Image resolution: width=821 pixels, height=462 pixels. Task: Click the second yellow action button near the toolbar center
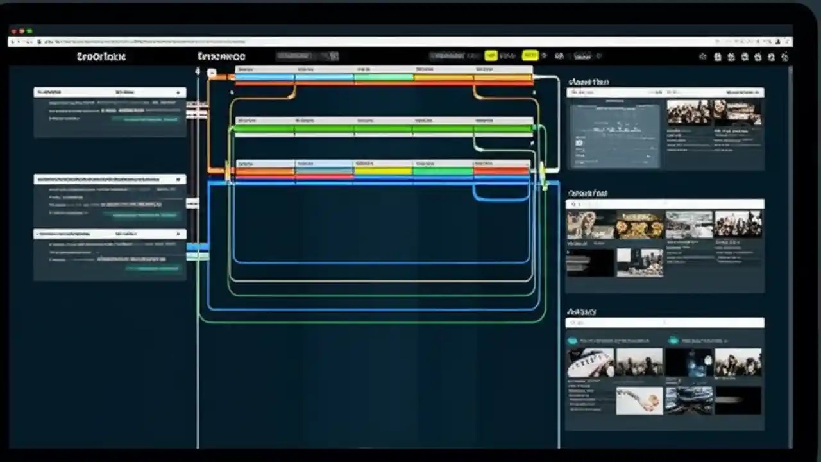[x=530, y=56]
